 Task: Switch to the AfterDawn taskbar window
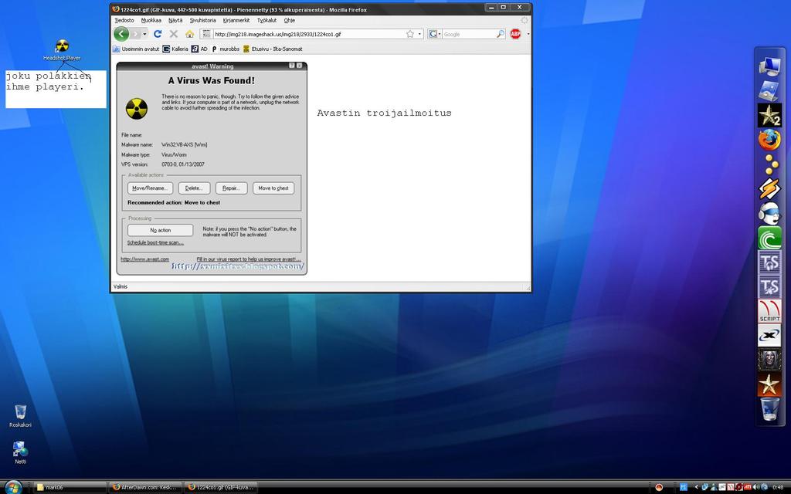[x=144, y=487]
